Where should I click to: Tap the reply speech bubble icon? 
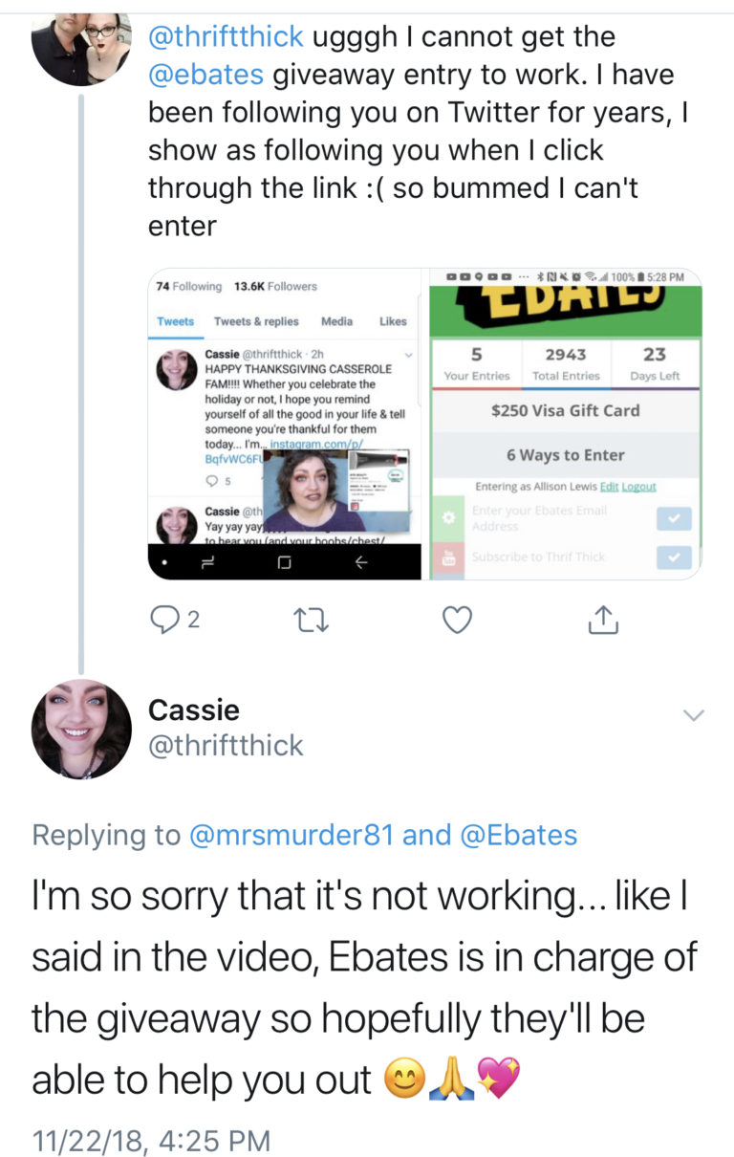[x=166, y=621]
